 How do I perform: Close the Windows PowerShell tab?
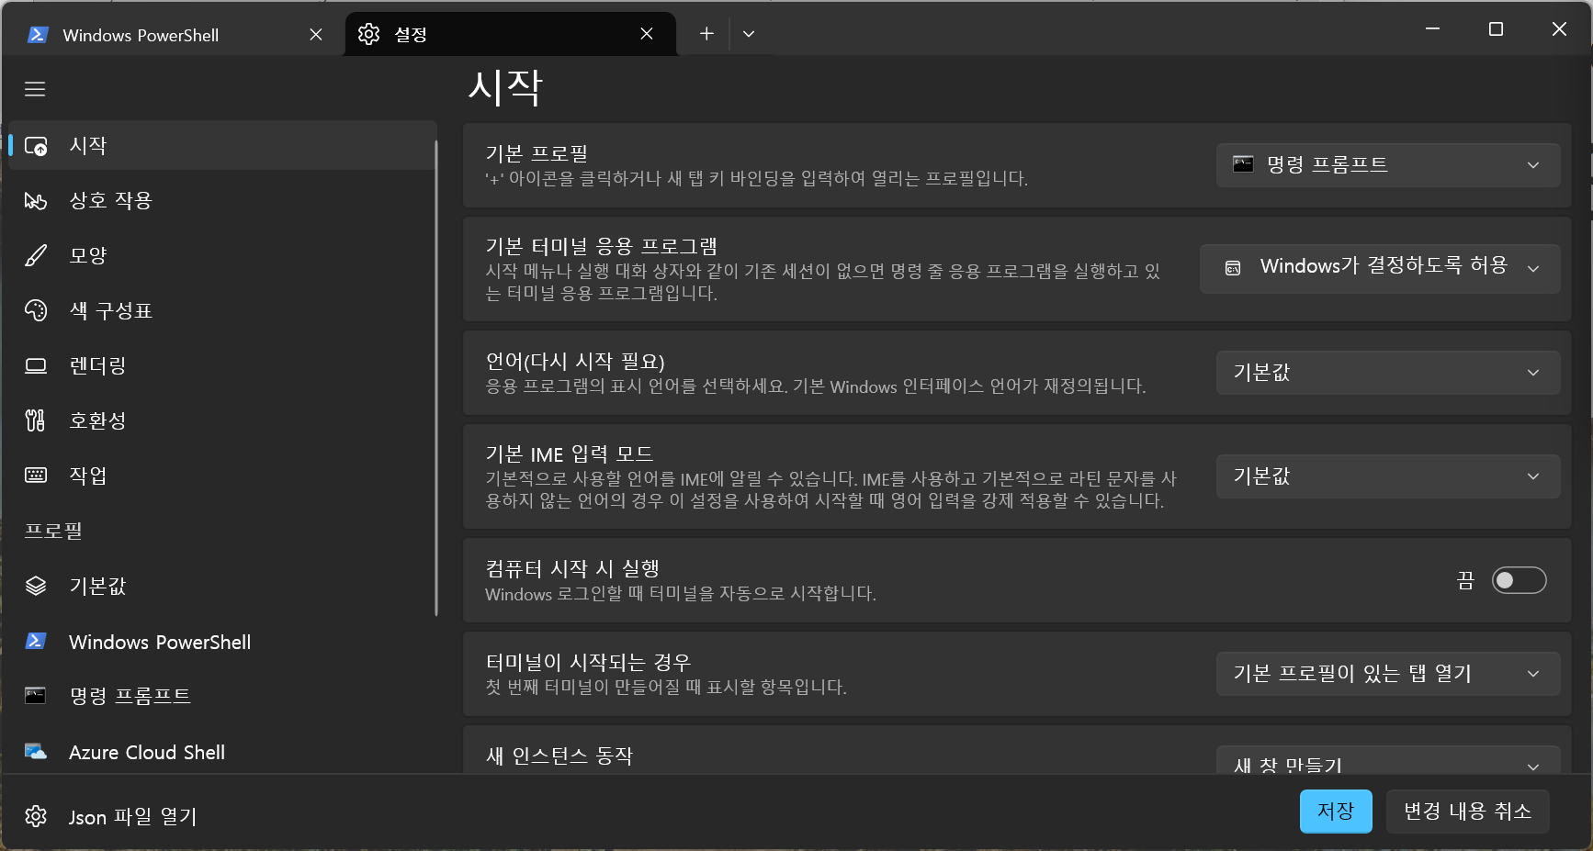[316, 34]
